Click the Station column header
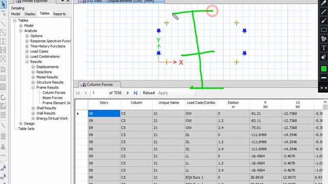 point(233,104)
